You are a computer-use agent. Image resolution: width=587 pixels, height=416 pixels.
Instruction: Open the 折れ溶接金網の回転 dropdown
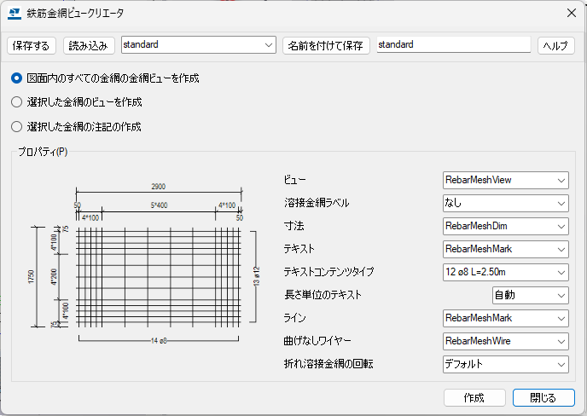click(x=505, y=364)
